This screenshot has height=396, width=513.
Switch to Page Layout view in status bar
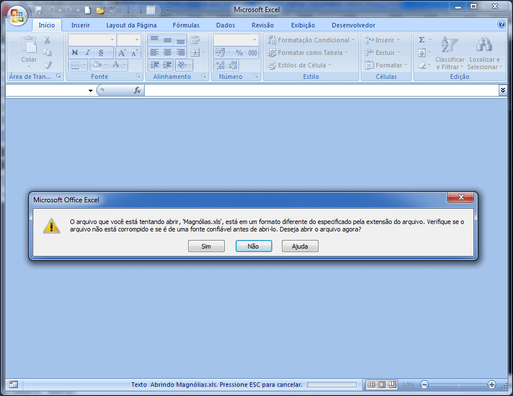click(x=381, y=385)
